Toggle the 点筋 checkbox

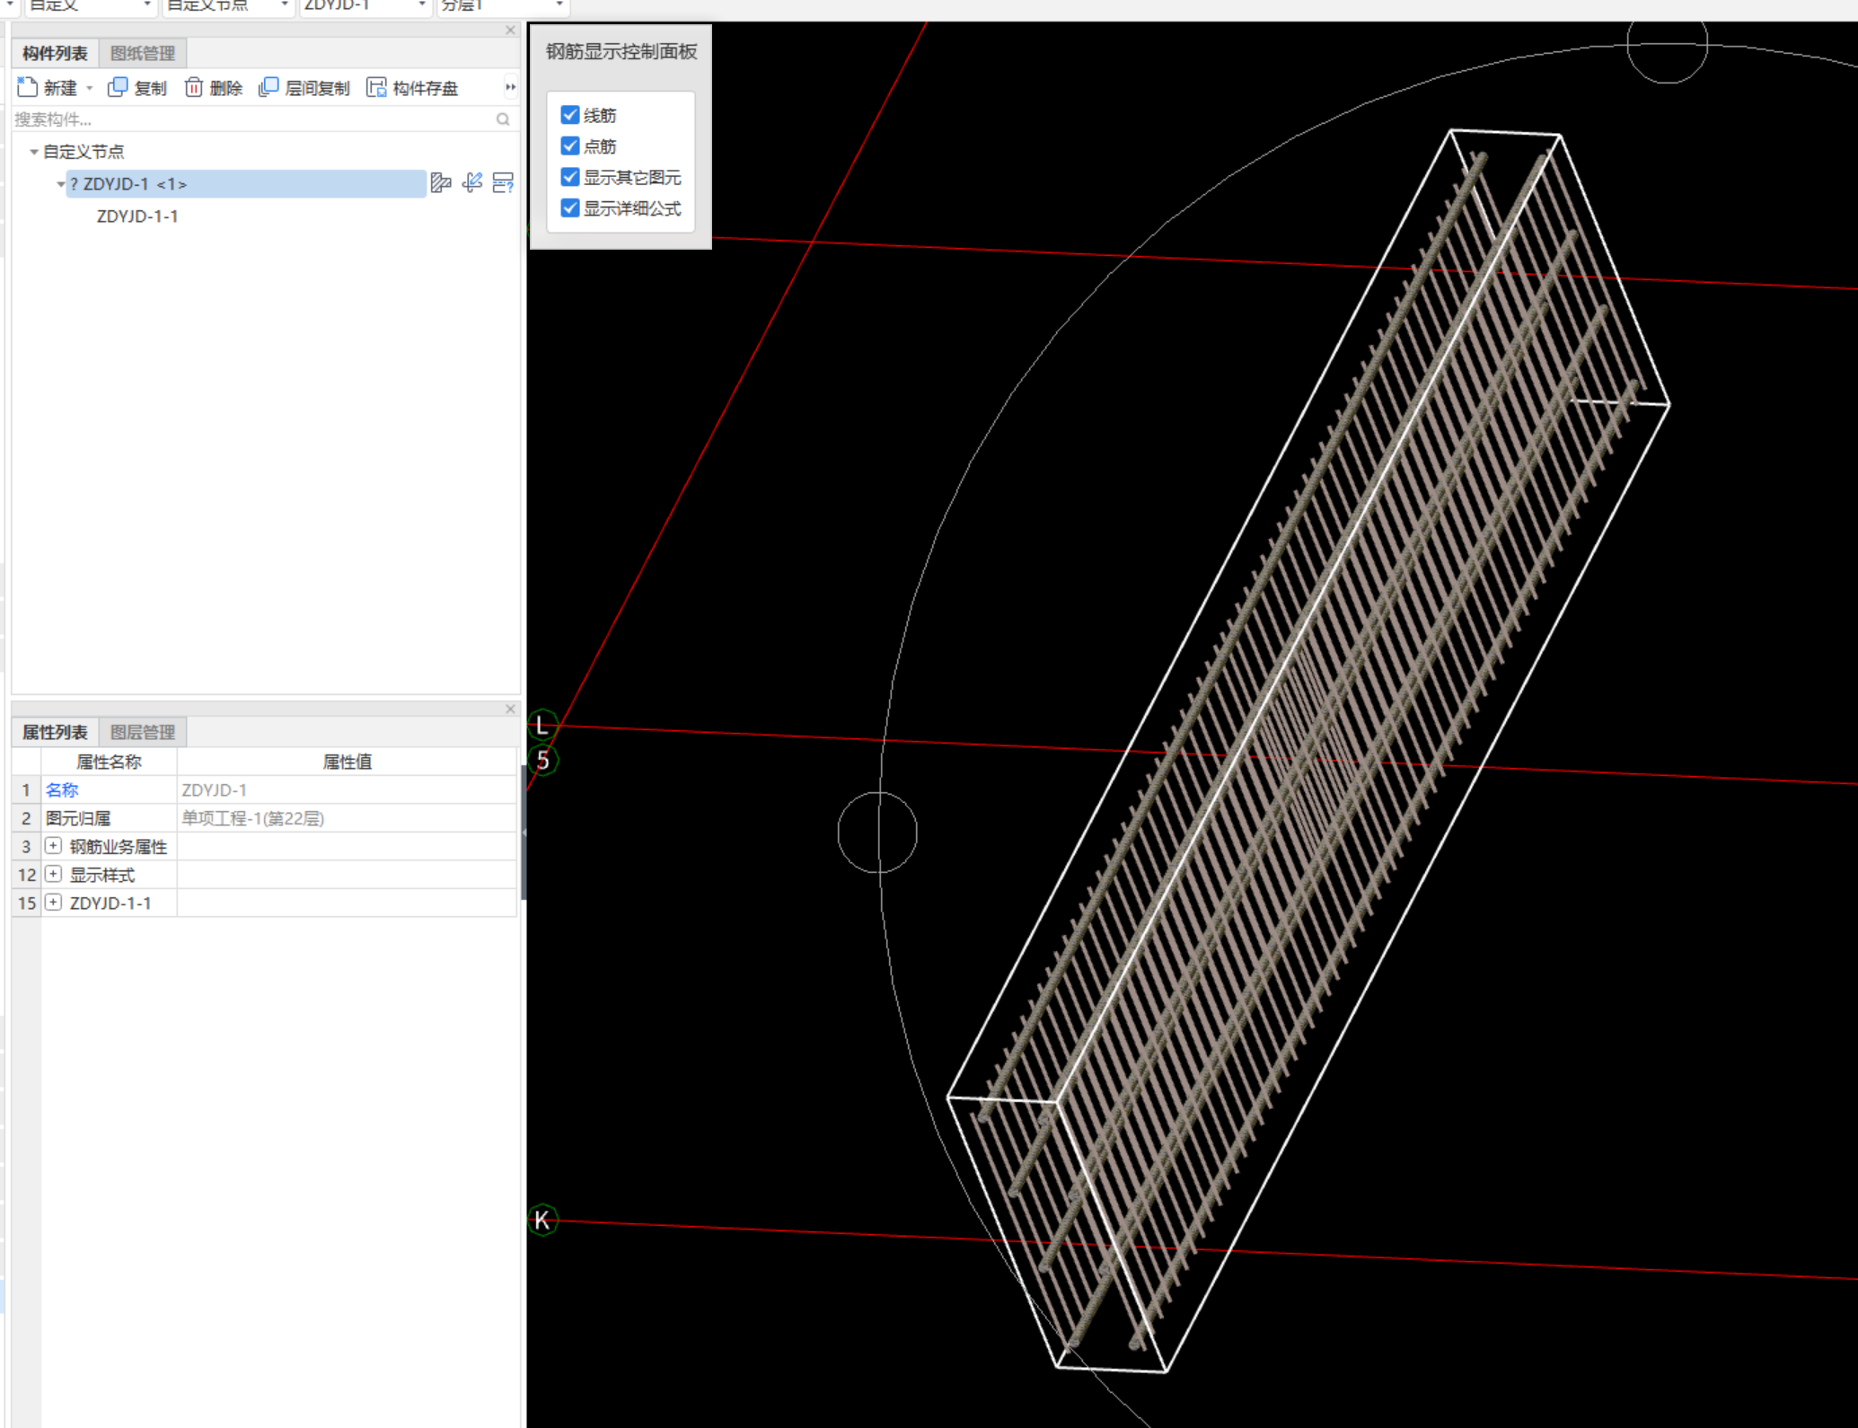coord(569,145)
